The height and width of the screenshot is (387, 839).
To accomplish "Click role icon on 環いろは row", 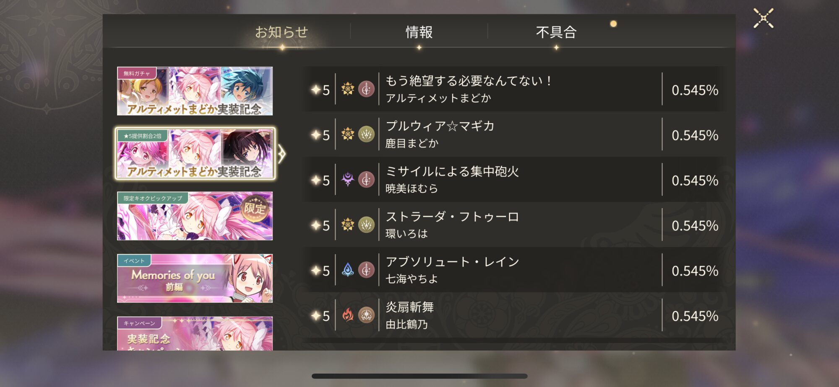I will click(x=366, y=224).
